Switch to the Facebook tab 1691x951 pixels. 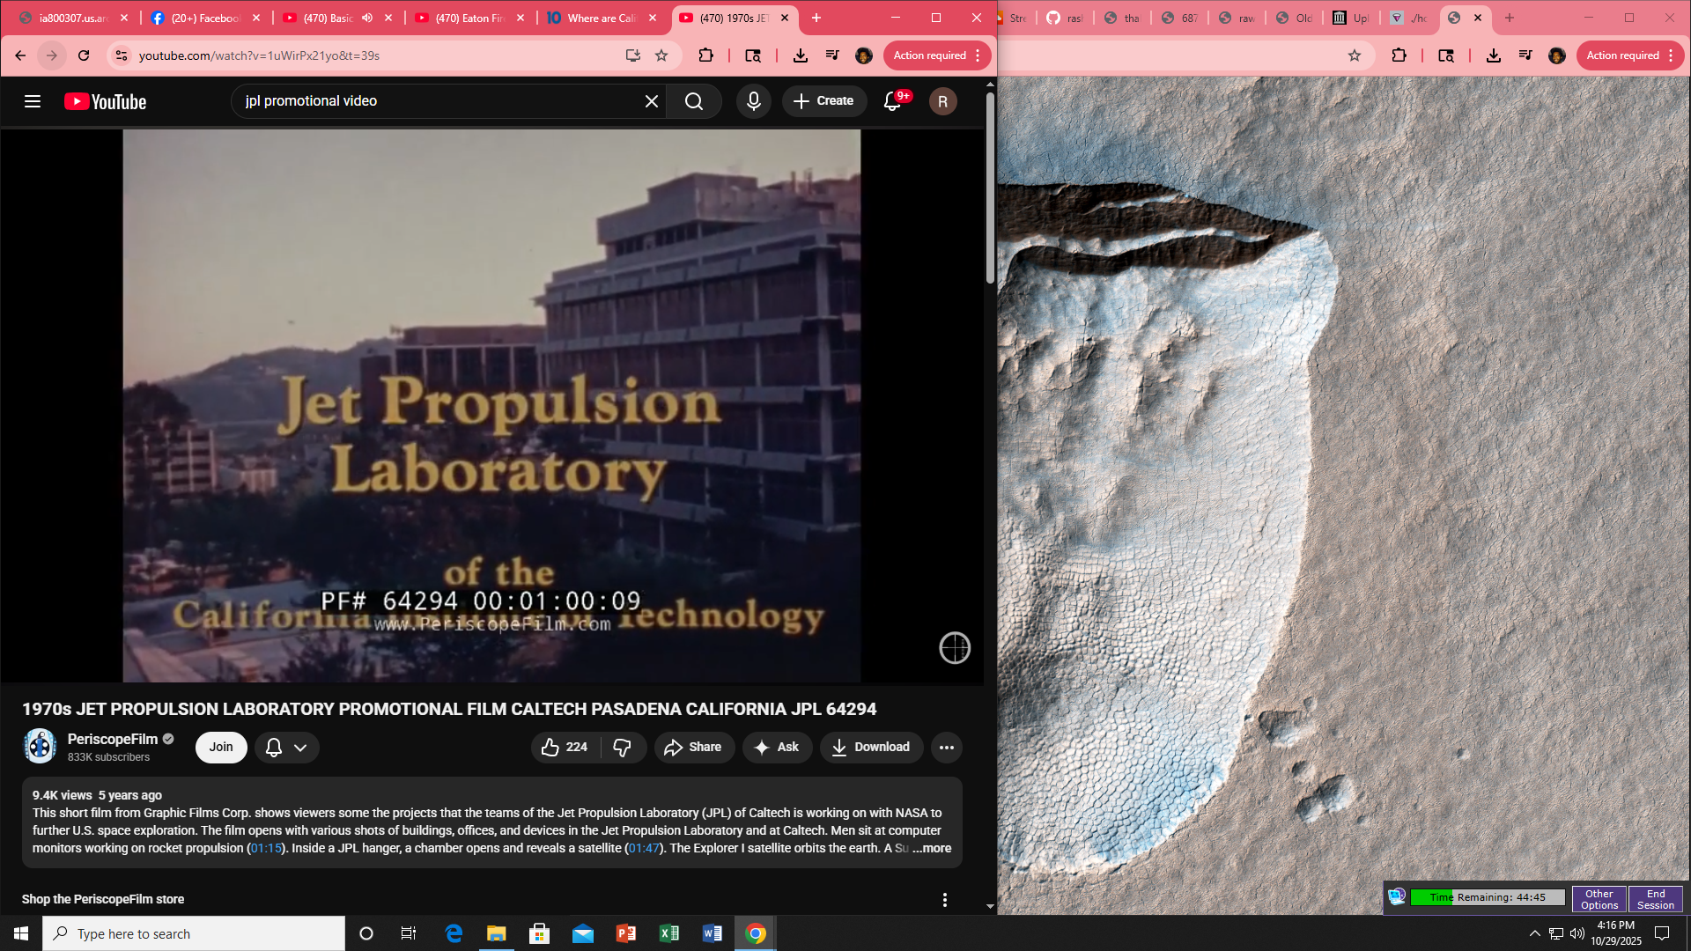tap(204, 18)
